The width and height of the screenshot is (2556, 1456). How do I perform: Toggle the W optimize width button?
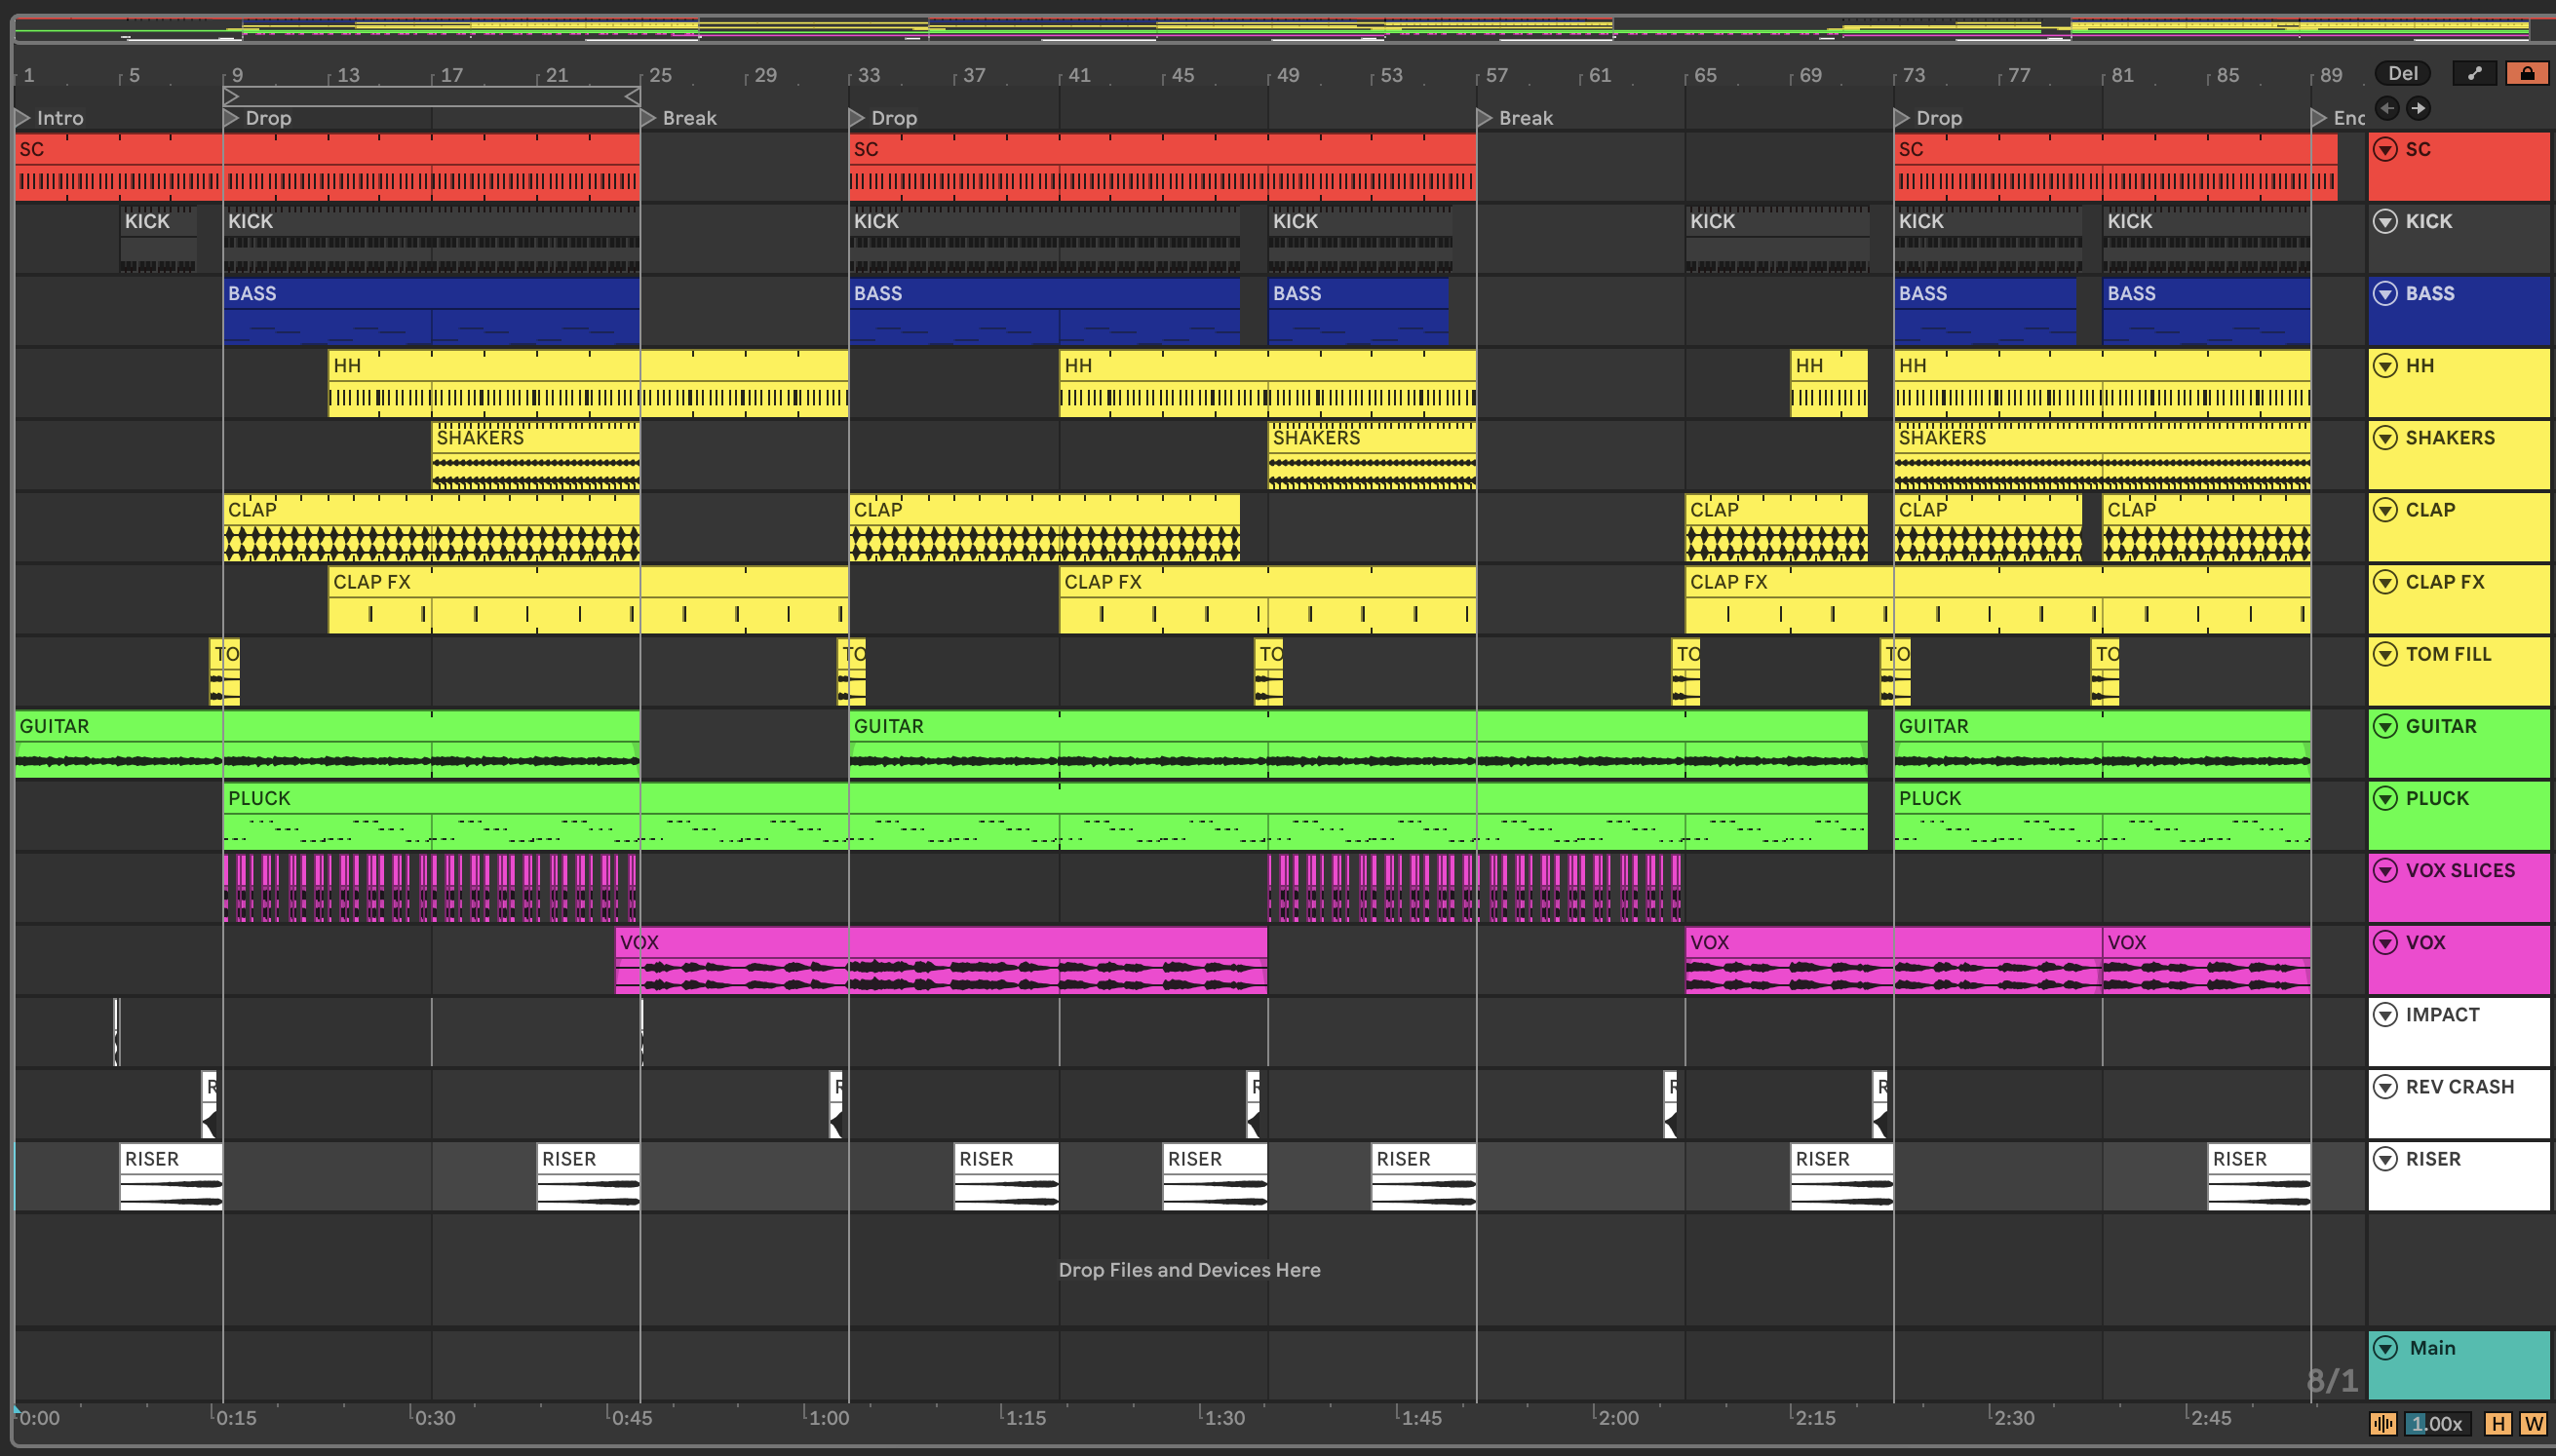click(x=2533, y=1423)
